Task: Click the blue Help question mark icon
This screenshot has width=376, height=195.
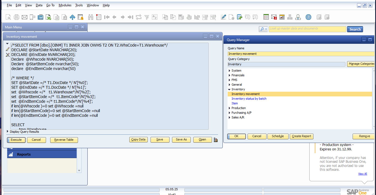Action: point(308,17)
